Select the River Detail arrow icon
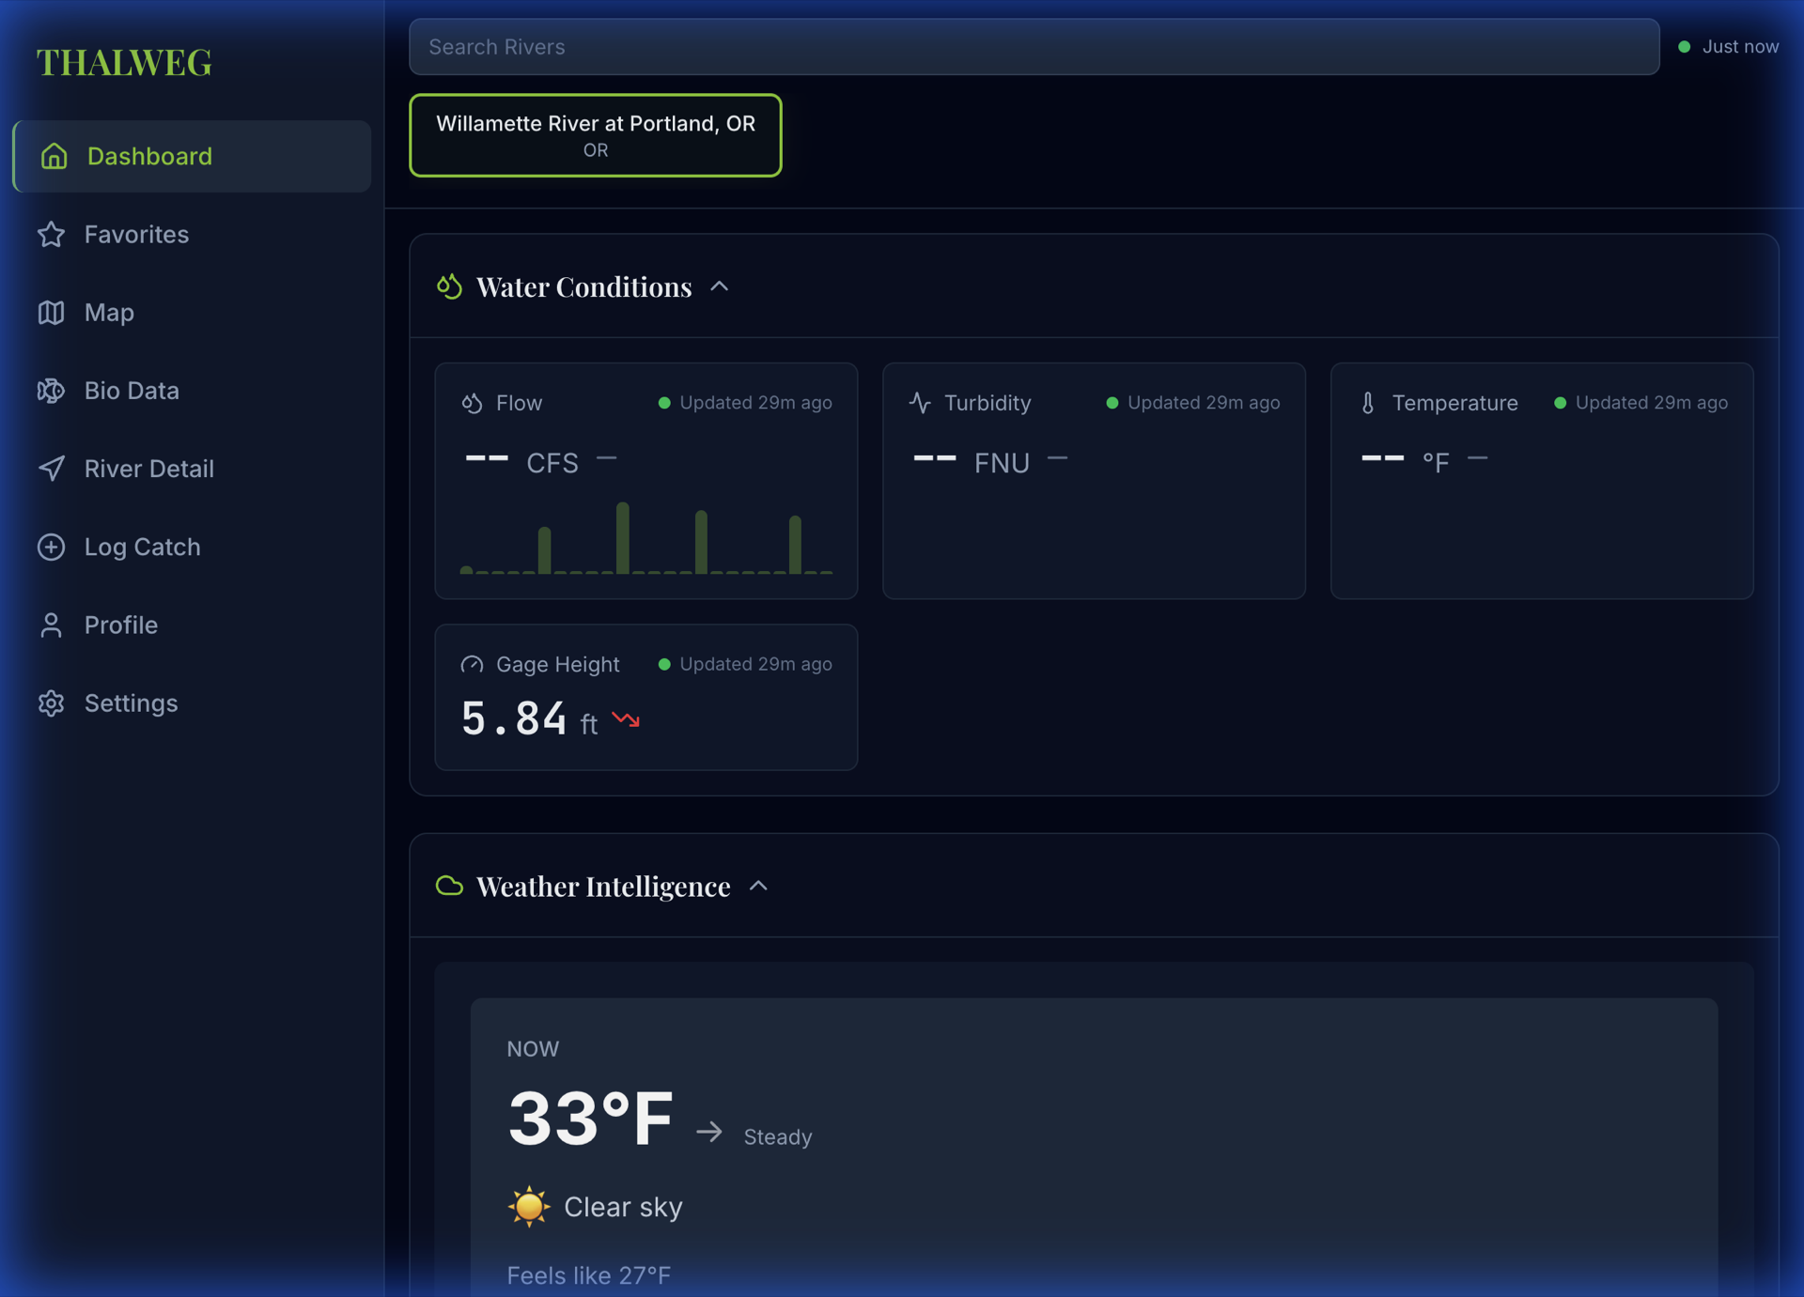This screenshot has width=1804, height=1297. 52,468
